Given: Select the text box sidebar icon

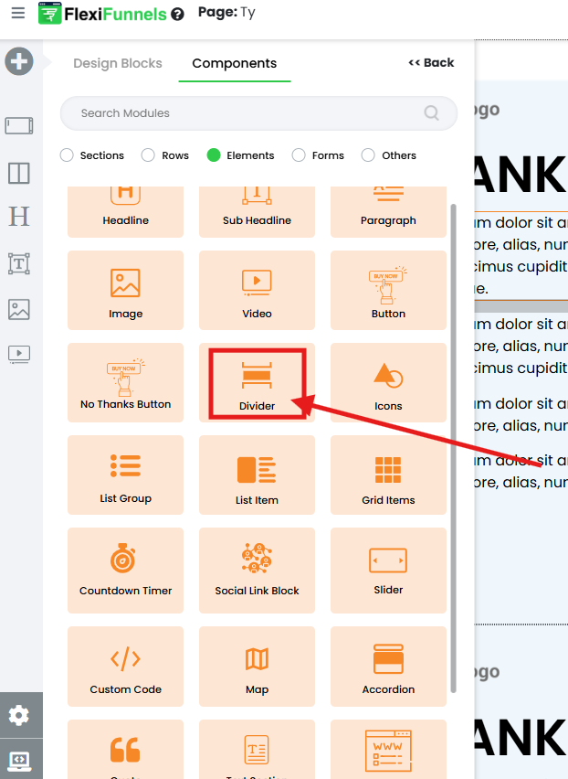Looking at the screenshot, I should [x=19, y=263].
